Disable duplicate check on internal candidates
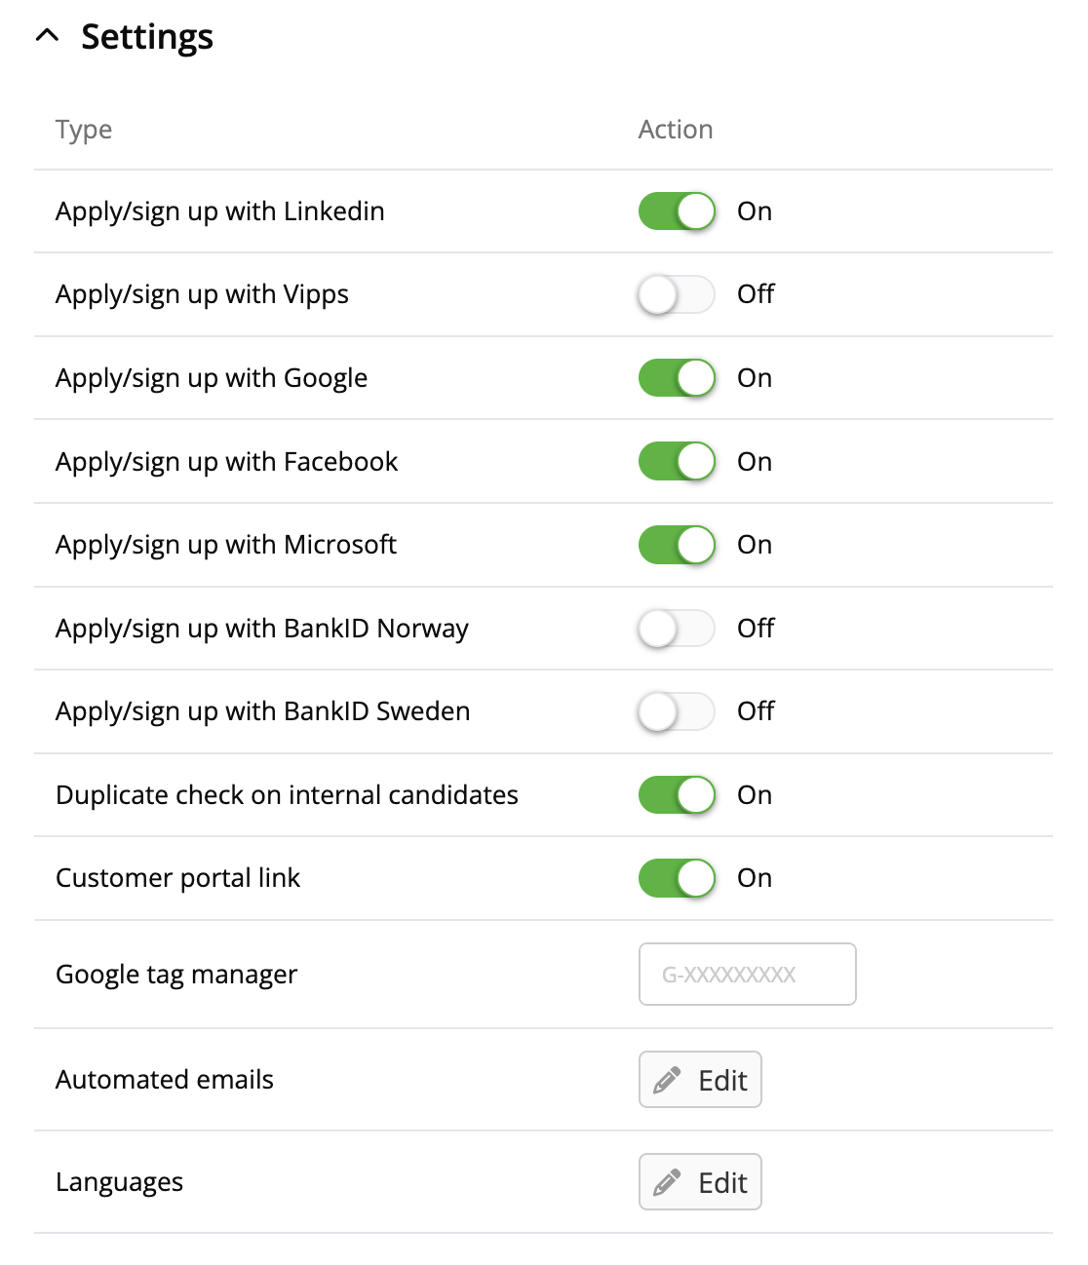The image size is (1088, 1265). point(677,795)
